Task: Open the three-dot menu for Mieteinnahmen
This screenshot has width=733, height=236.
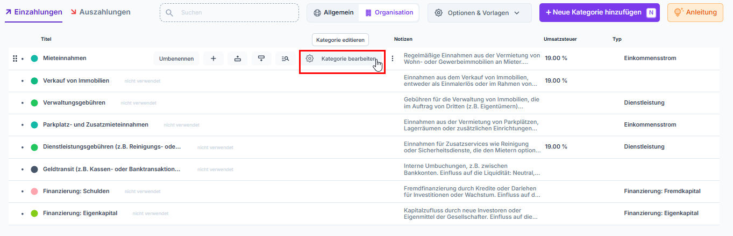Action: coord(393,58)
